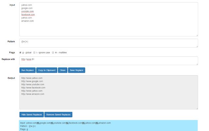Click http://www.google.com in Output
This screenshot has height=131, width=209.
click(x=32, y=81)
